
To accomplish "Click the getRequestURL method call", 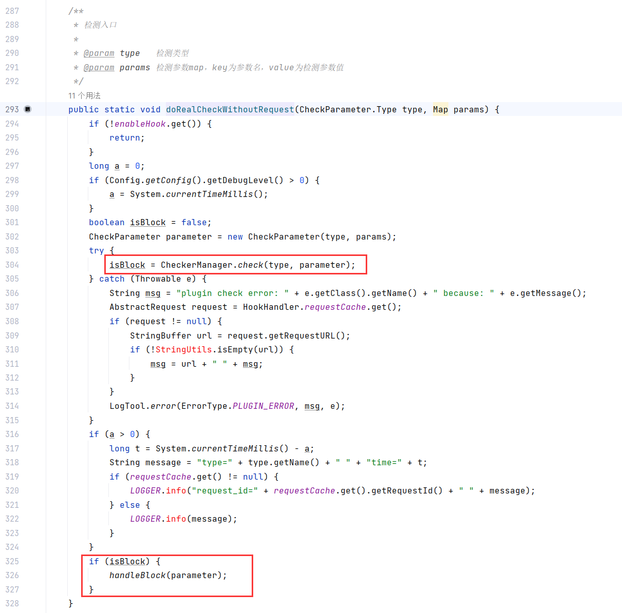I will click(302, 335).
